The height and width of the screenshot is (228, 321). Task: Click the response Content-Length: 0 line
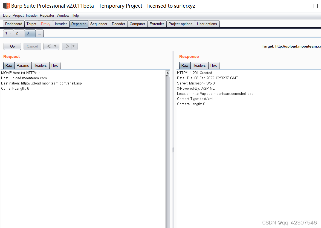point(191,104)
